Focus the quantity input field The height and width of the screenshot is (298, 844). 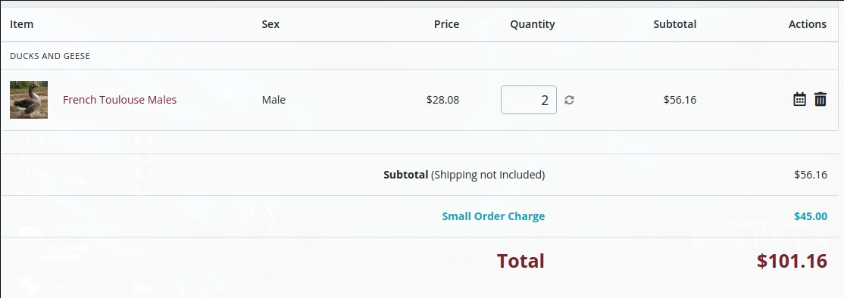(529, 100)
